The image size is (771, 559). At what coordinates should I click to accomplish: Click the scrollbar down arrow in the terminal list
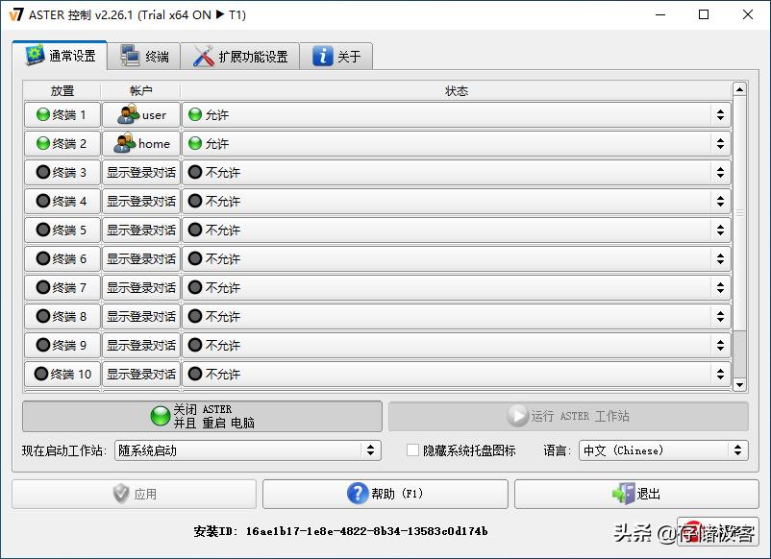pos(738,386)
